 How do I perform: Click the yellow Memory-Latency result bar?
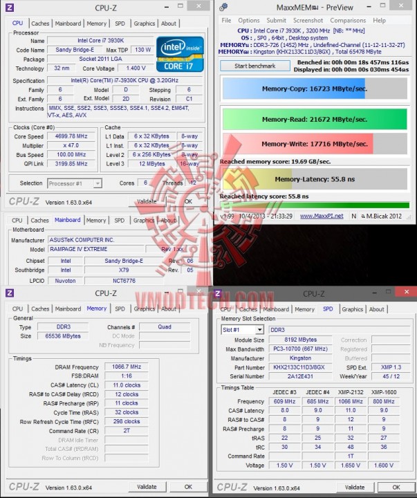tap(315, 179)
